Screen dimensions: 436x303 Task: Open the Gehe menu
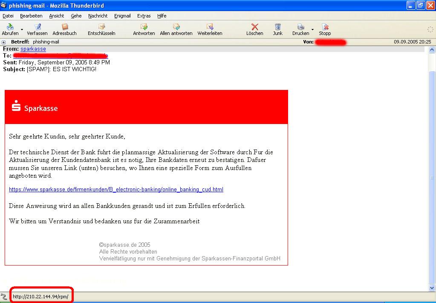[76, 16]
